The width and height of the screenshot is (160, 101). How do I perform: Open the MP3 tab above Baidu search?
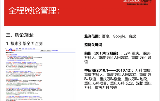29,49
